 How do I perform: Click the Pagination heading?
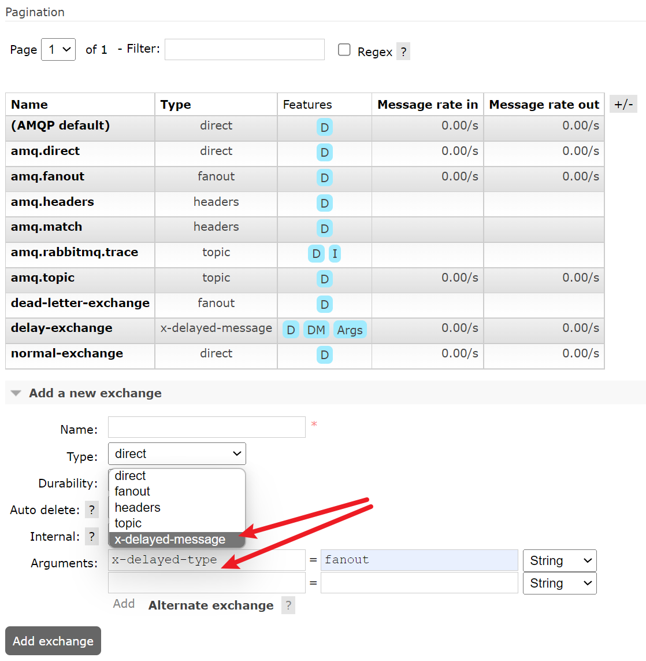(x=35, y=12)
